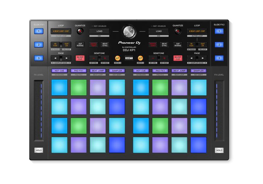This screenshot has width=263, height=184.
Task: Trigger right deck 4 Beat Loop / Exit
Action: point(197,31)
